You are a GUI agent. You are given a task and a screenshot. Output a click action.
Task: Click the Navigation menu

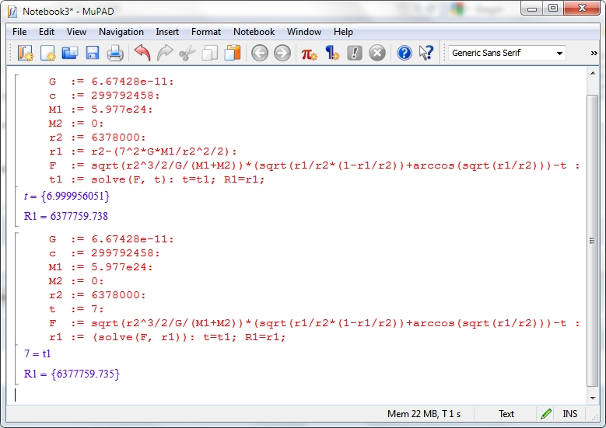click(121, 32)
